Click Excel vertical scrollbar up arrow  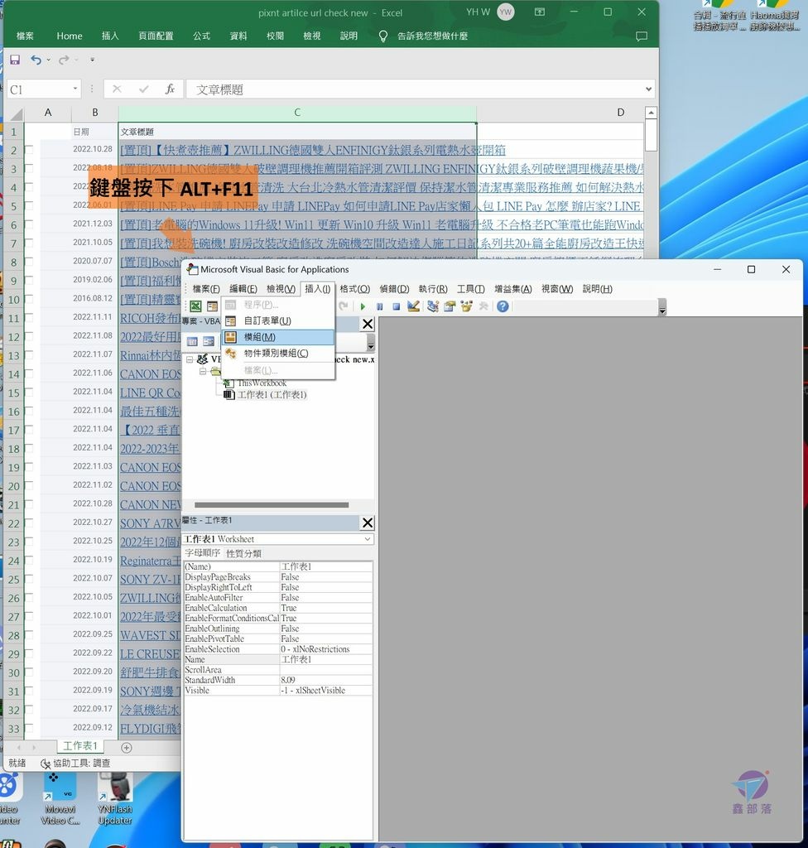[652, 113]
